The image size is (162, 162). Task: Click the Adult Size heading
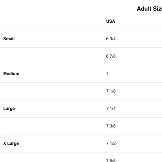pyautogui.click(x=149, y=9)
